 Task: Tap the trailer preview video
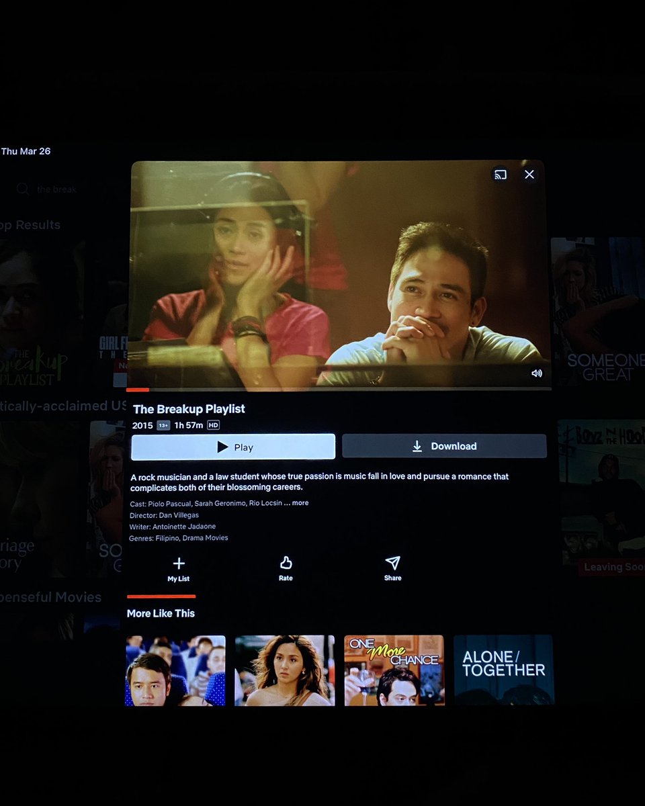point(341,274)
